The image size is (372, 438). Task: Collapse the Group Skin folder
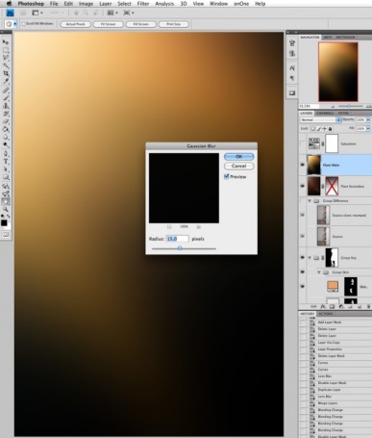pos(319,272)
